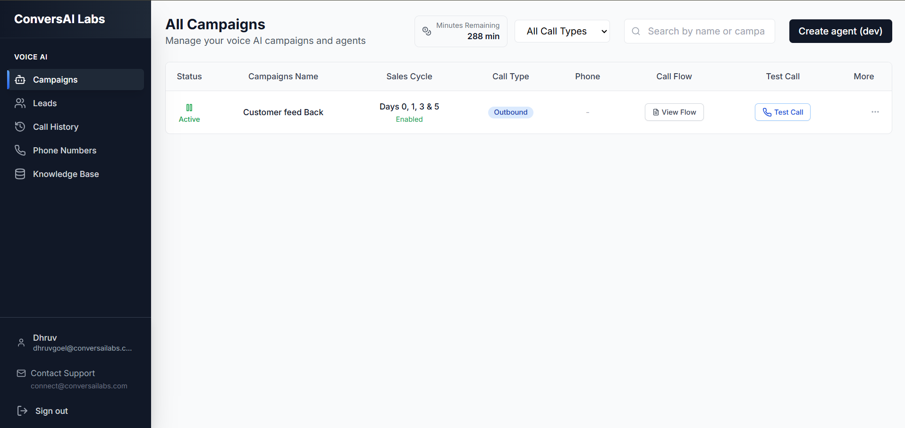Click the Knowledge Base database icon
Viewport: 905px width, 428px height.
20,174
